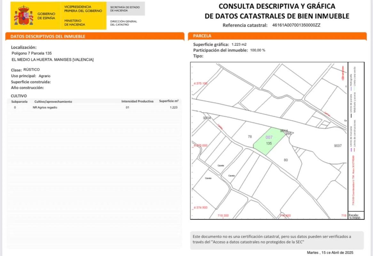Image resolution: width=373 pixels, height=256 pixels.
Task: Click the Dirección General del Catastro label
Action: (123, 23)
